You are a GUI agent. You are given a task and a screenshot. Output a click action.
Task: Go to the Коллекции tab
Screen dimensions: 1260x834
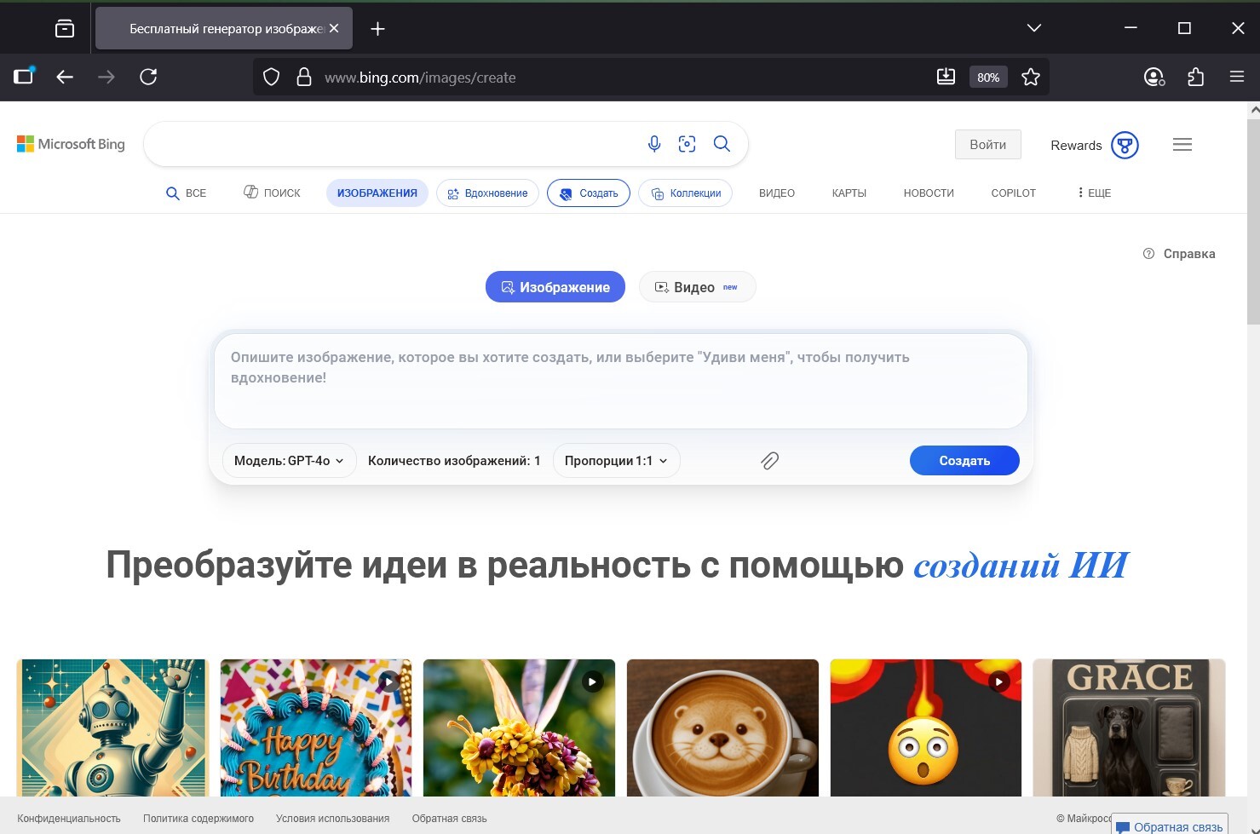tap(686, 193)
